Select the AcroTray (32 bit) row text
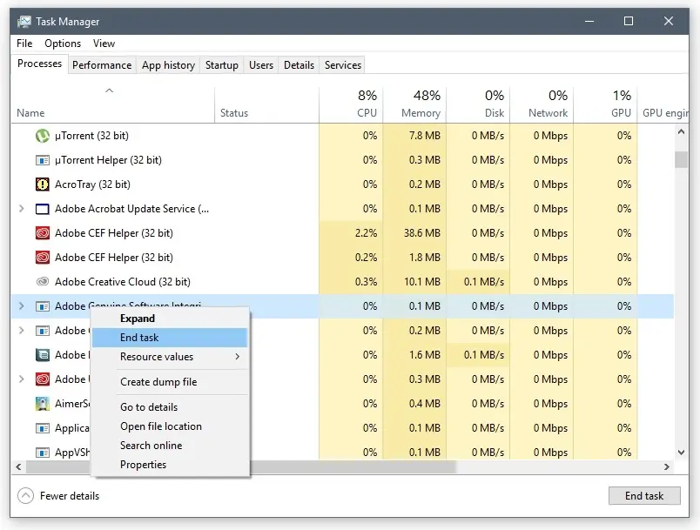 [x=92, y=184]
